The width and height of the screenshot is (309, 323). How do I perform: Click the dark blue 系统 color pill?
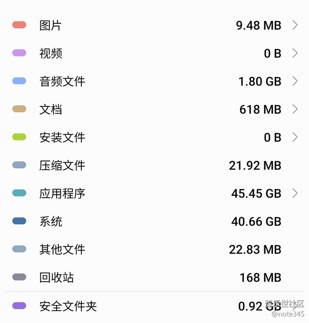click(19, 221)
